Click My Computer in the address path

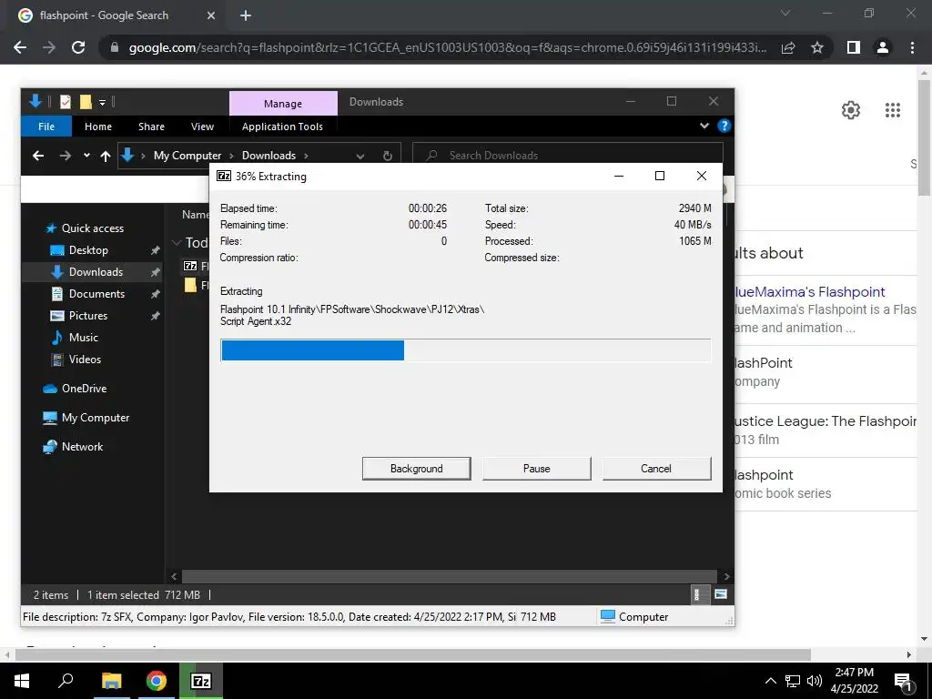[187, 155]
